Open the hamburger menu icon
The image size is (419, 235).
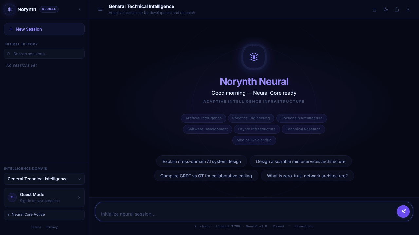pyautogui.click(x=100, y=9)
